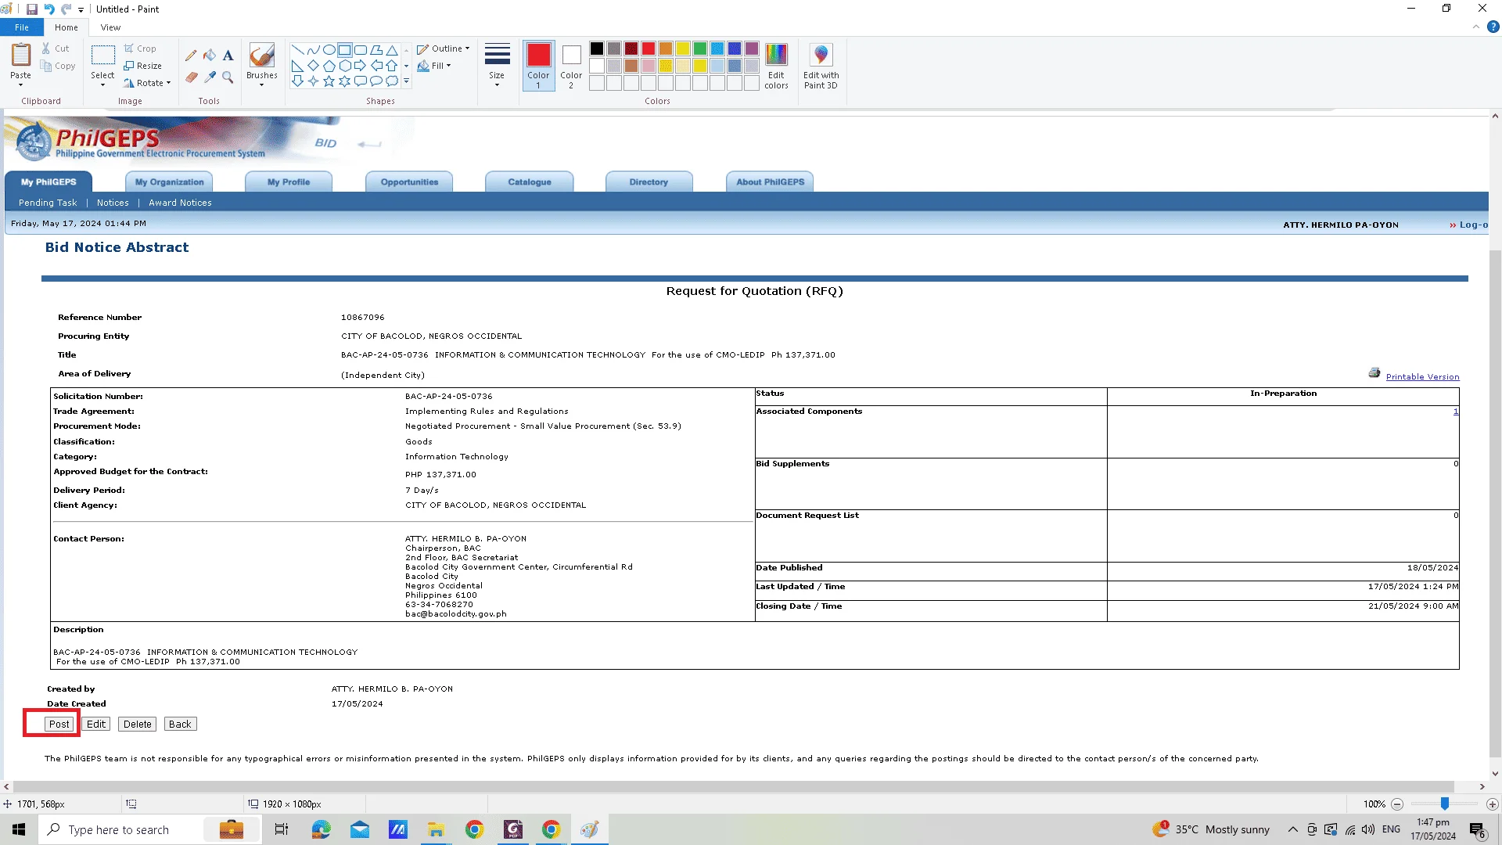Open Edit colors dialog
The image size is (1502, 845).
776,67
